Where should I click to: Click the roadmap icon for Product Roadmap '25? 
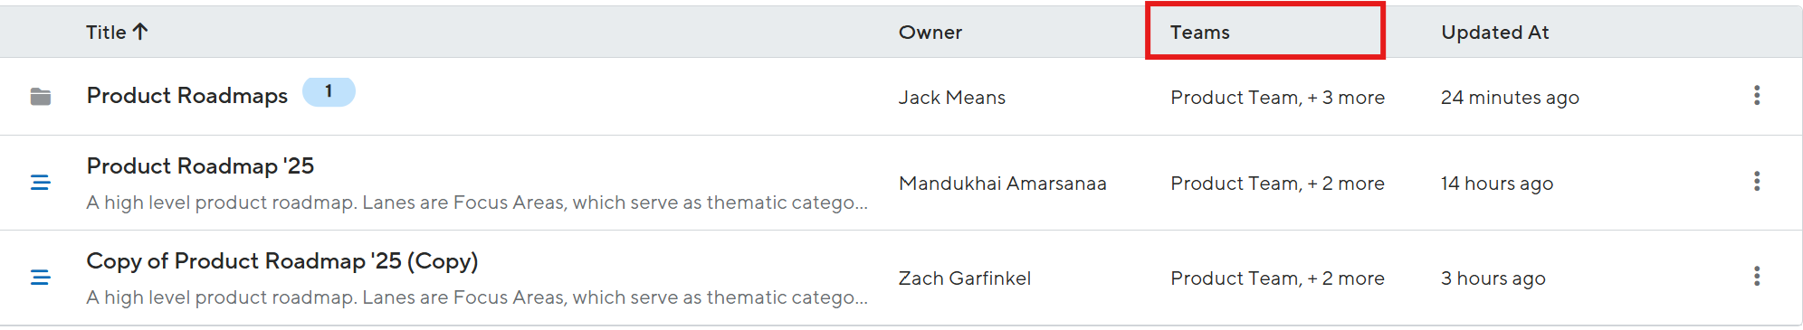click(x=41, y=183)
